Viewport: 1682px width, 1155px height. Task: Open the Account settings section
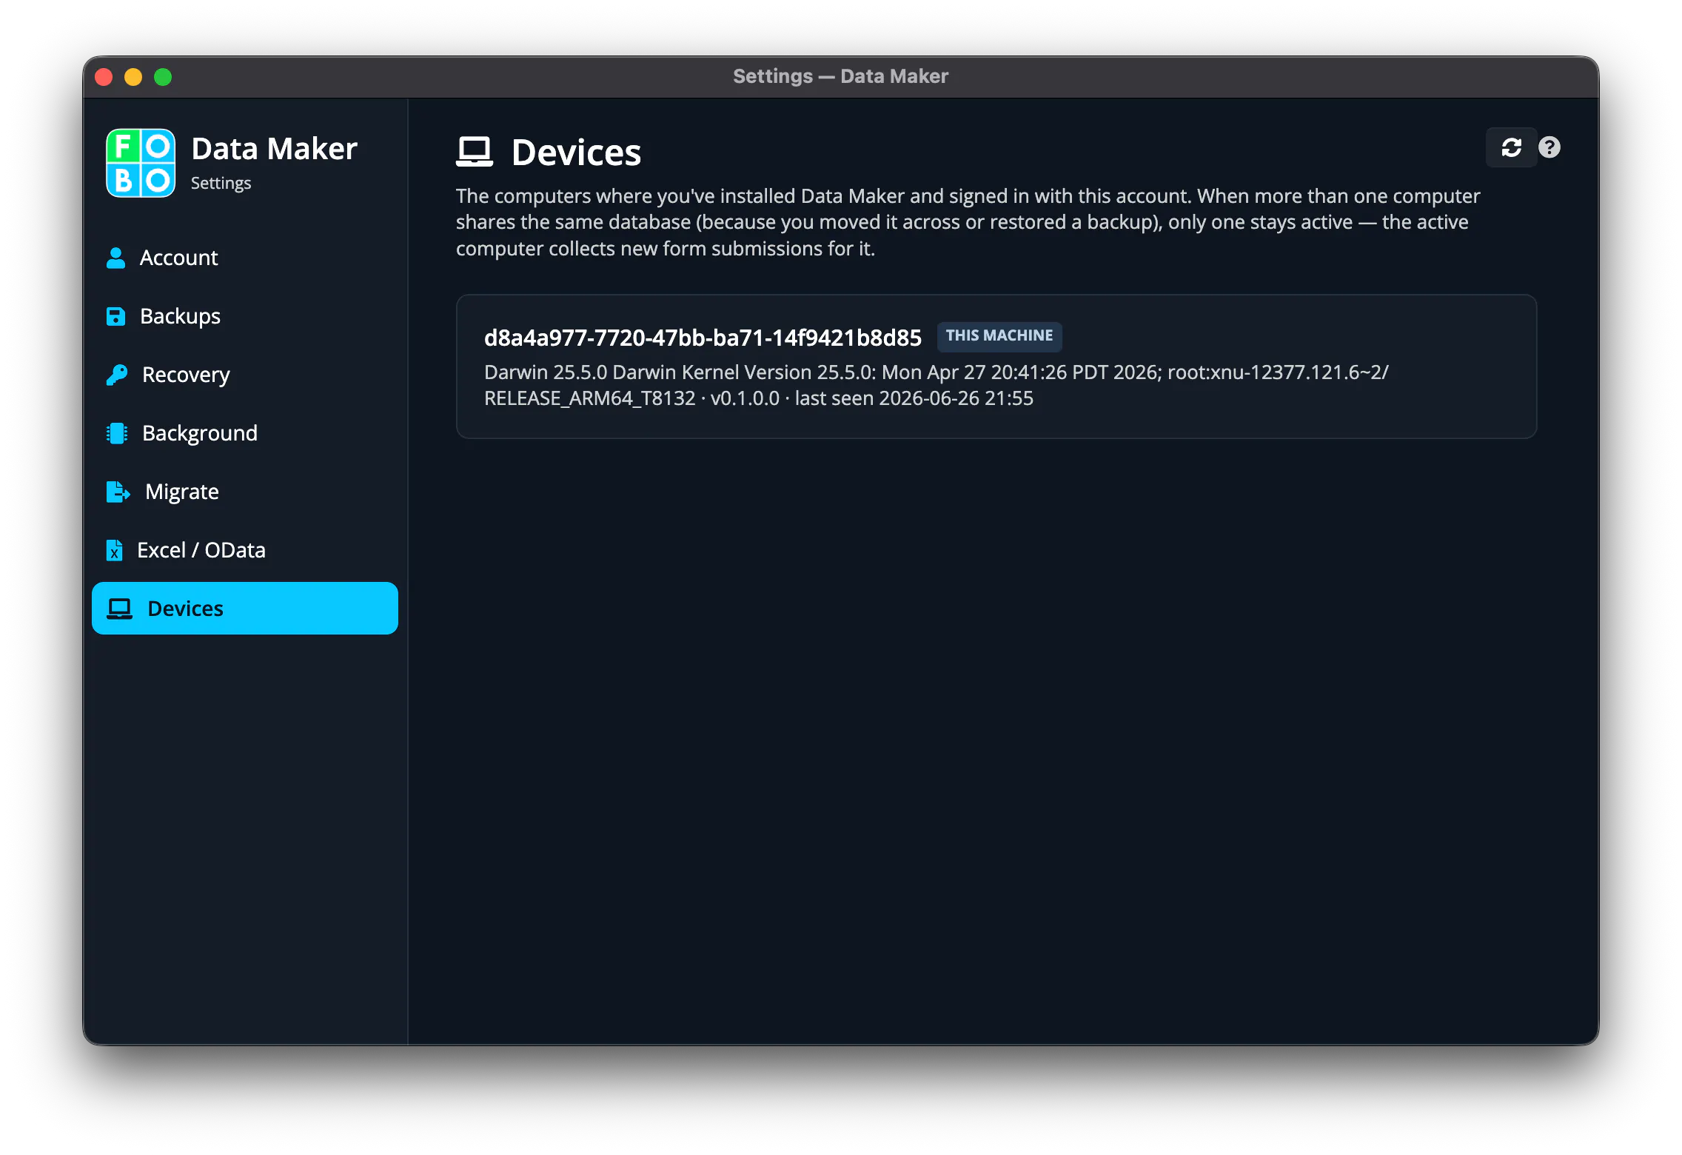[244, 258]
